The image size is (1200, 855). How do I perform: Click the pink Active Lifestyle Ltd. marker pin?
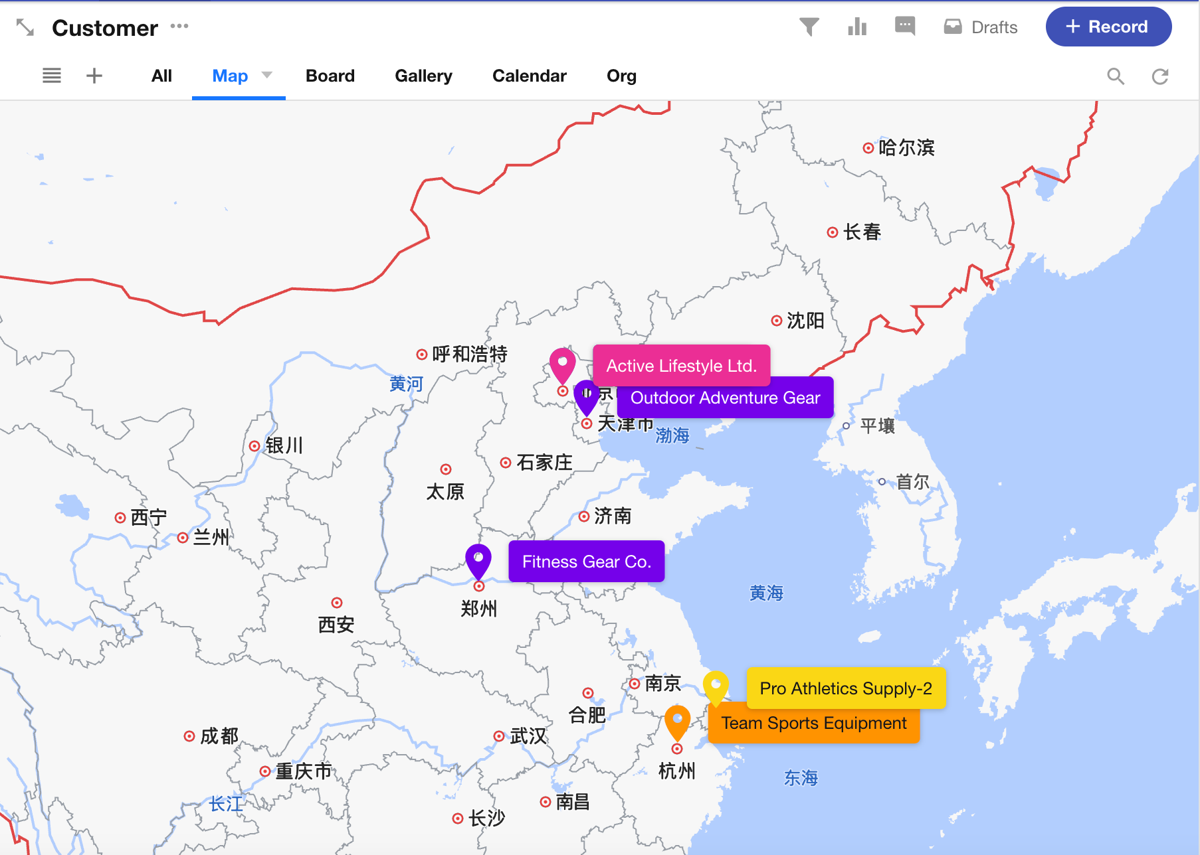click(562, 364)
